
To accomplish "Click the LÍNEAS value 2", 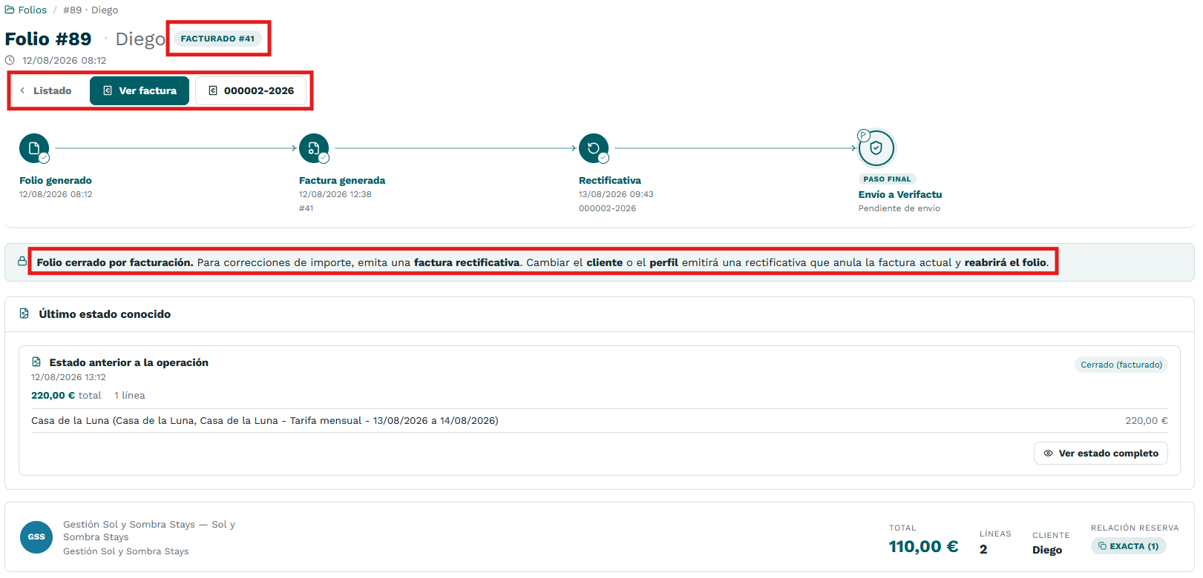I will (x=983, y=549).
